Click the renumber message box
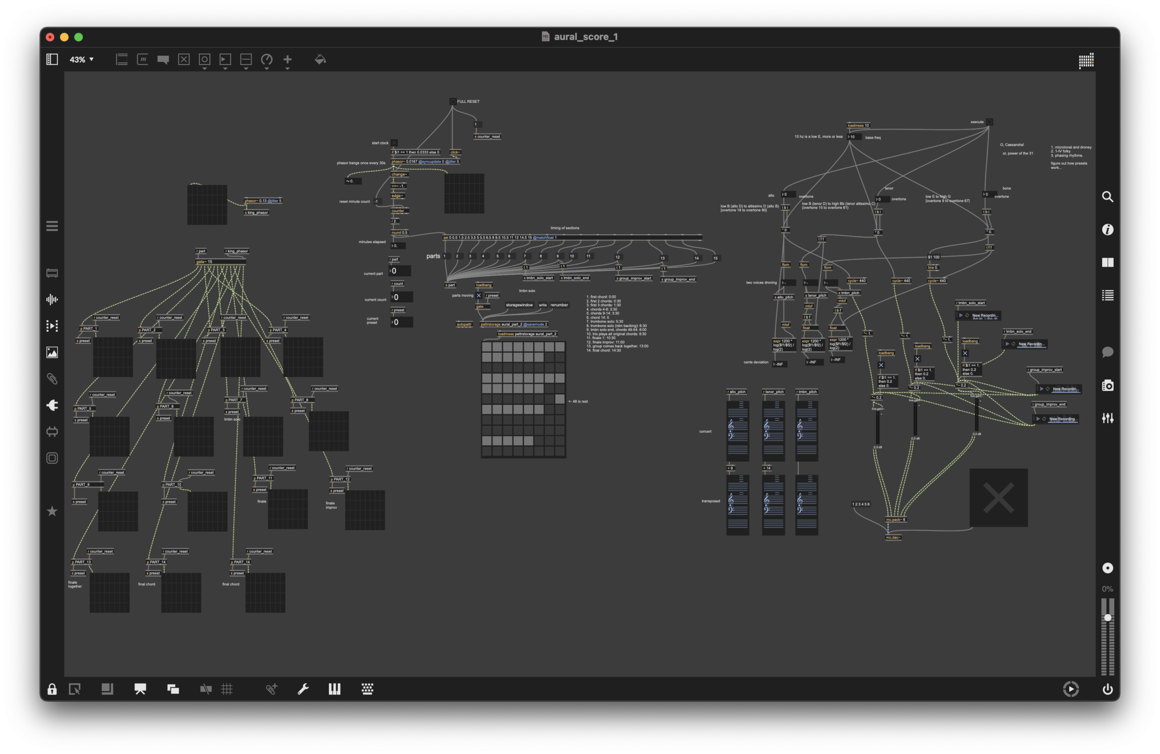 (x=559, y=305)
